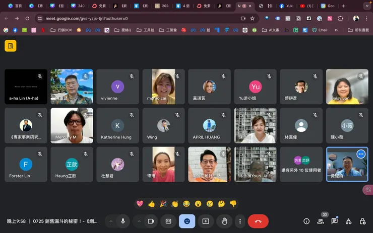This screenshot has height=233, width=373.
Task: Select the Daisy Sun video tile
Action: (x=347, y=87)
